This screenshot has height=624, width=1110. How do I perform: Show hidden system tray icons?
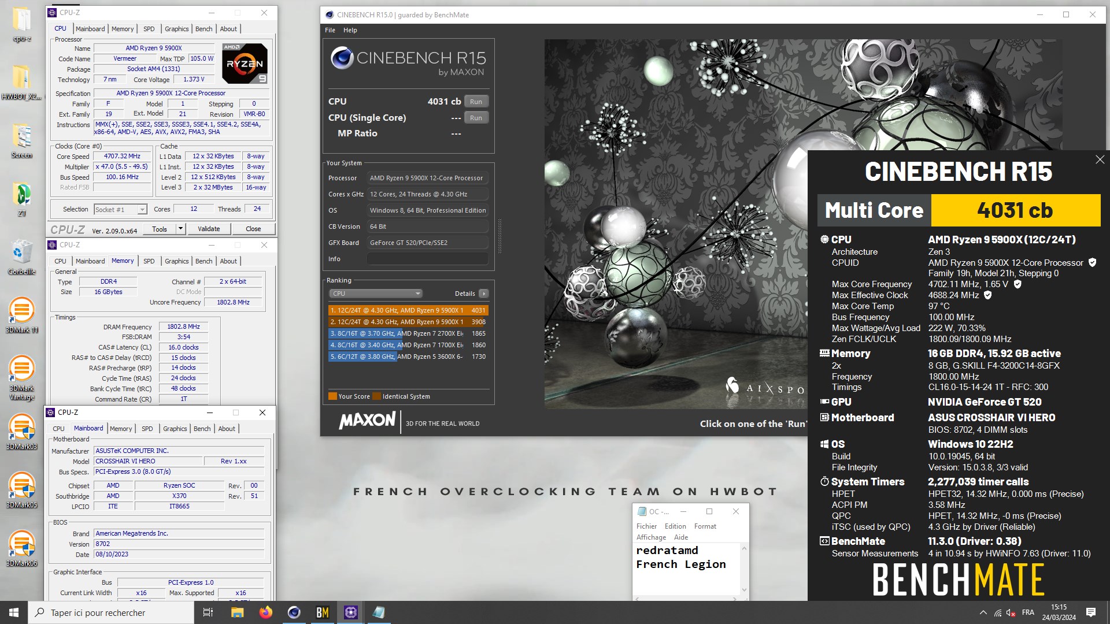point(983,612)
